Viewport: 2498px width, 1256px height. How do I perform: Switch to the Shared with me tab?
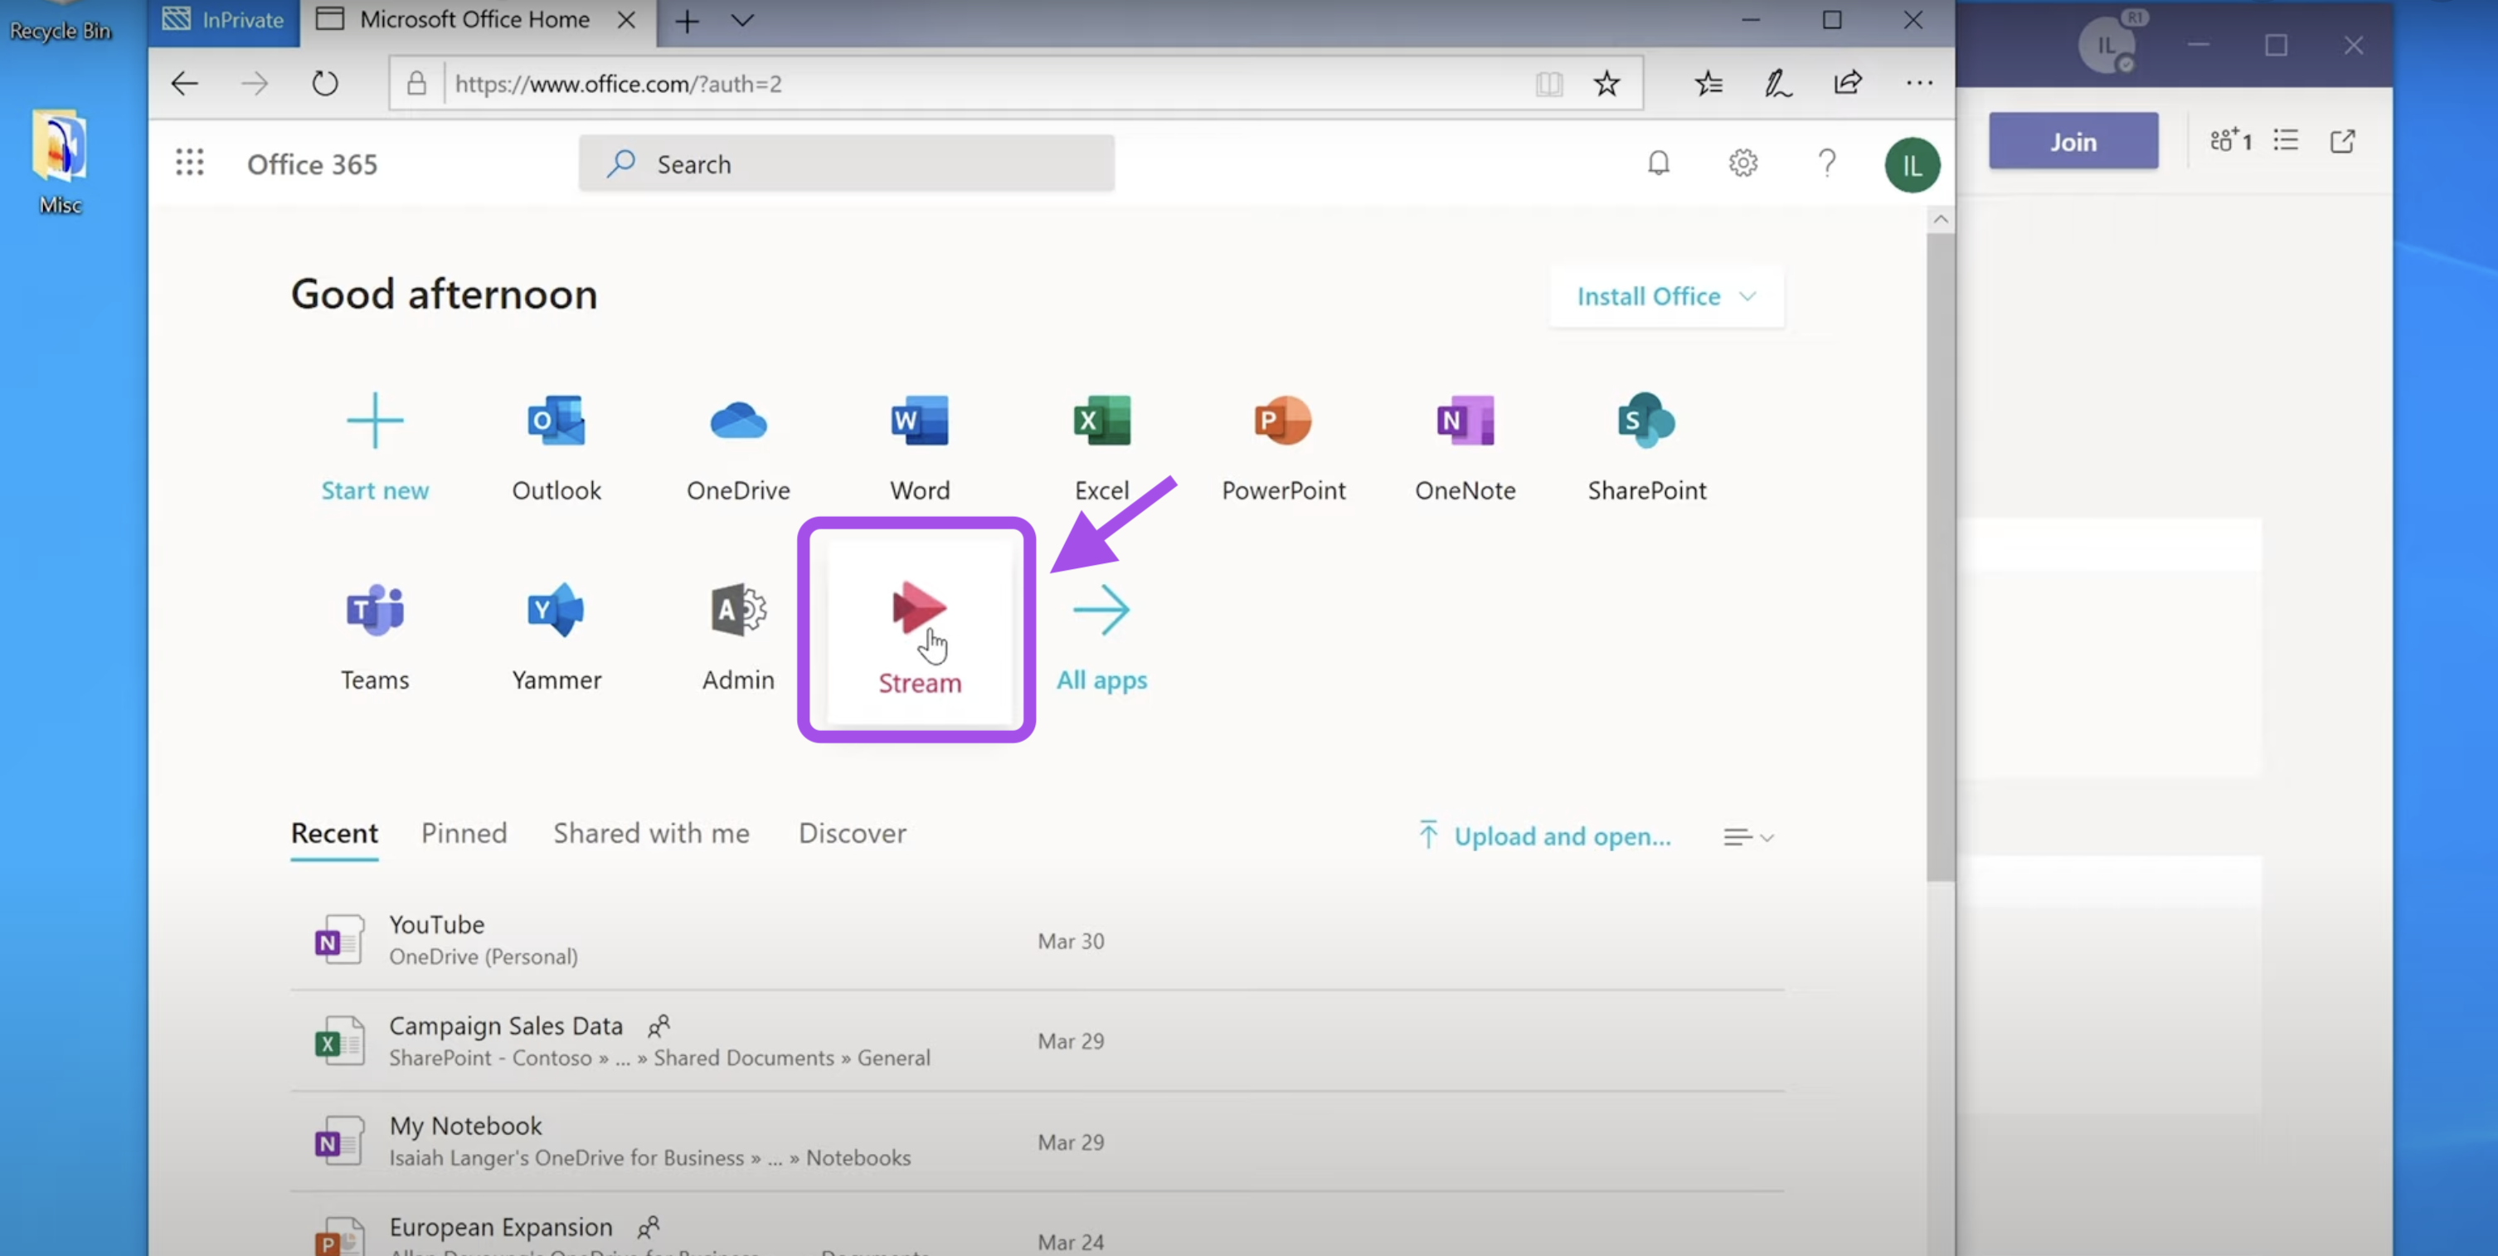(x=651, y=833)
